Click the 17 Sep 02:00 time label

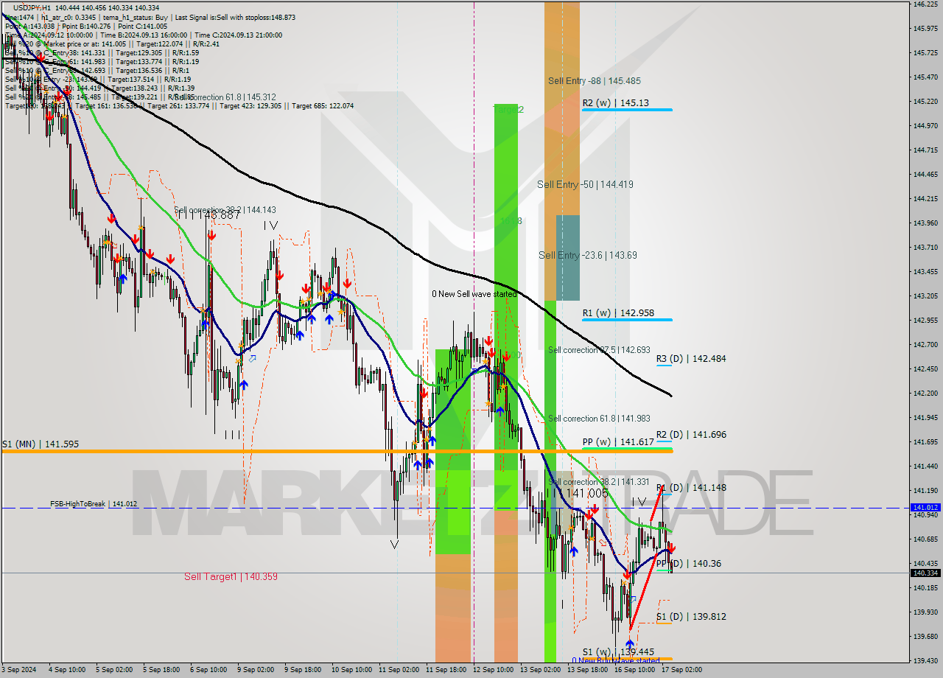(682, 670)
